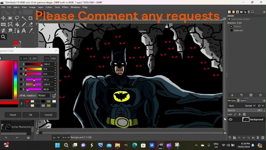Create a new layer in Layers panel
Image resolution: width=266 pixels, height=150 pixels.
230,137
